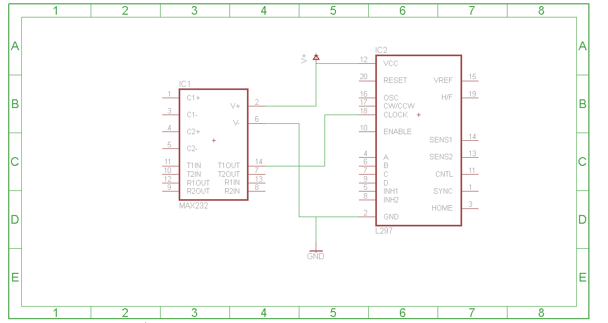Click the GND text under the ground symbol
The width and height of the screenshot is (608, 323).
pyautogui.click(x=316, y=256)
